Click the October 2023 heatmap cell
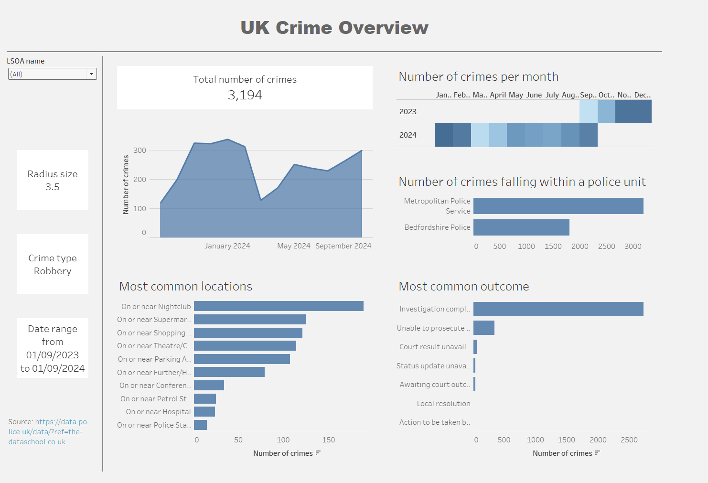Image resolution: width=708 pixels, height=483 pixels. pos(606,112)
